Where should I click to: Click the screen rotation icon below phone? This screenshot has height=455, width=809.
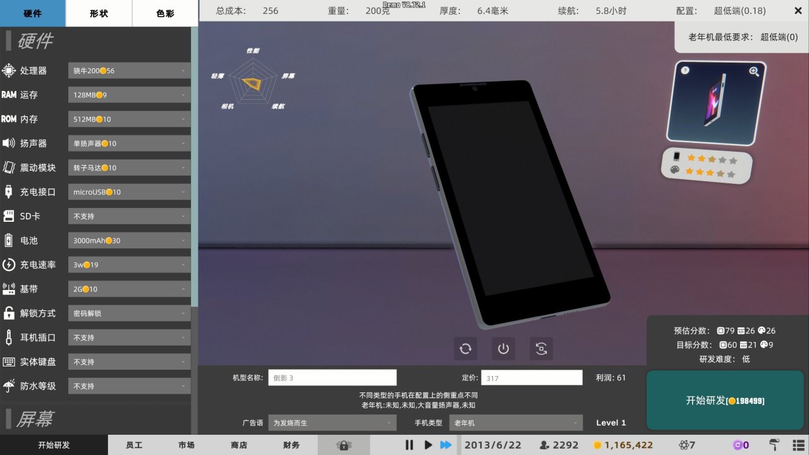pos(541,348)
